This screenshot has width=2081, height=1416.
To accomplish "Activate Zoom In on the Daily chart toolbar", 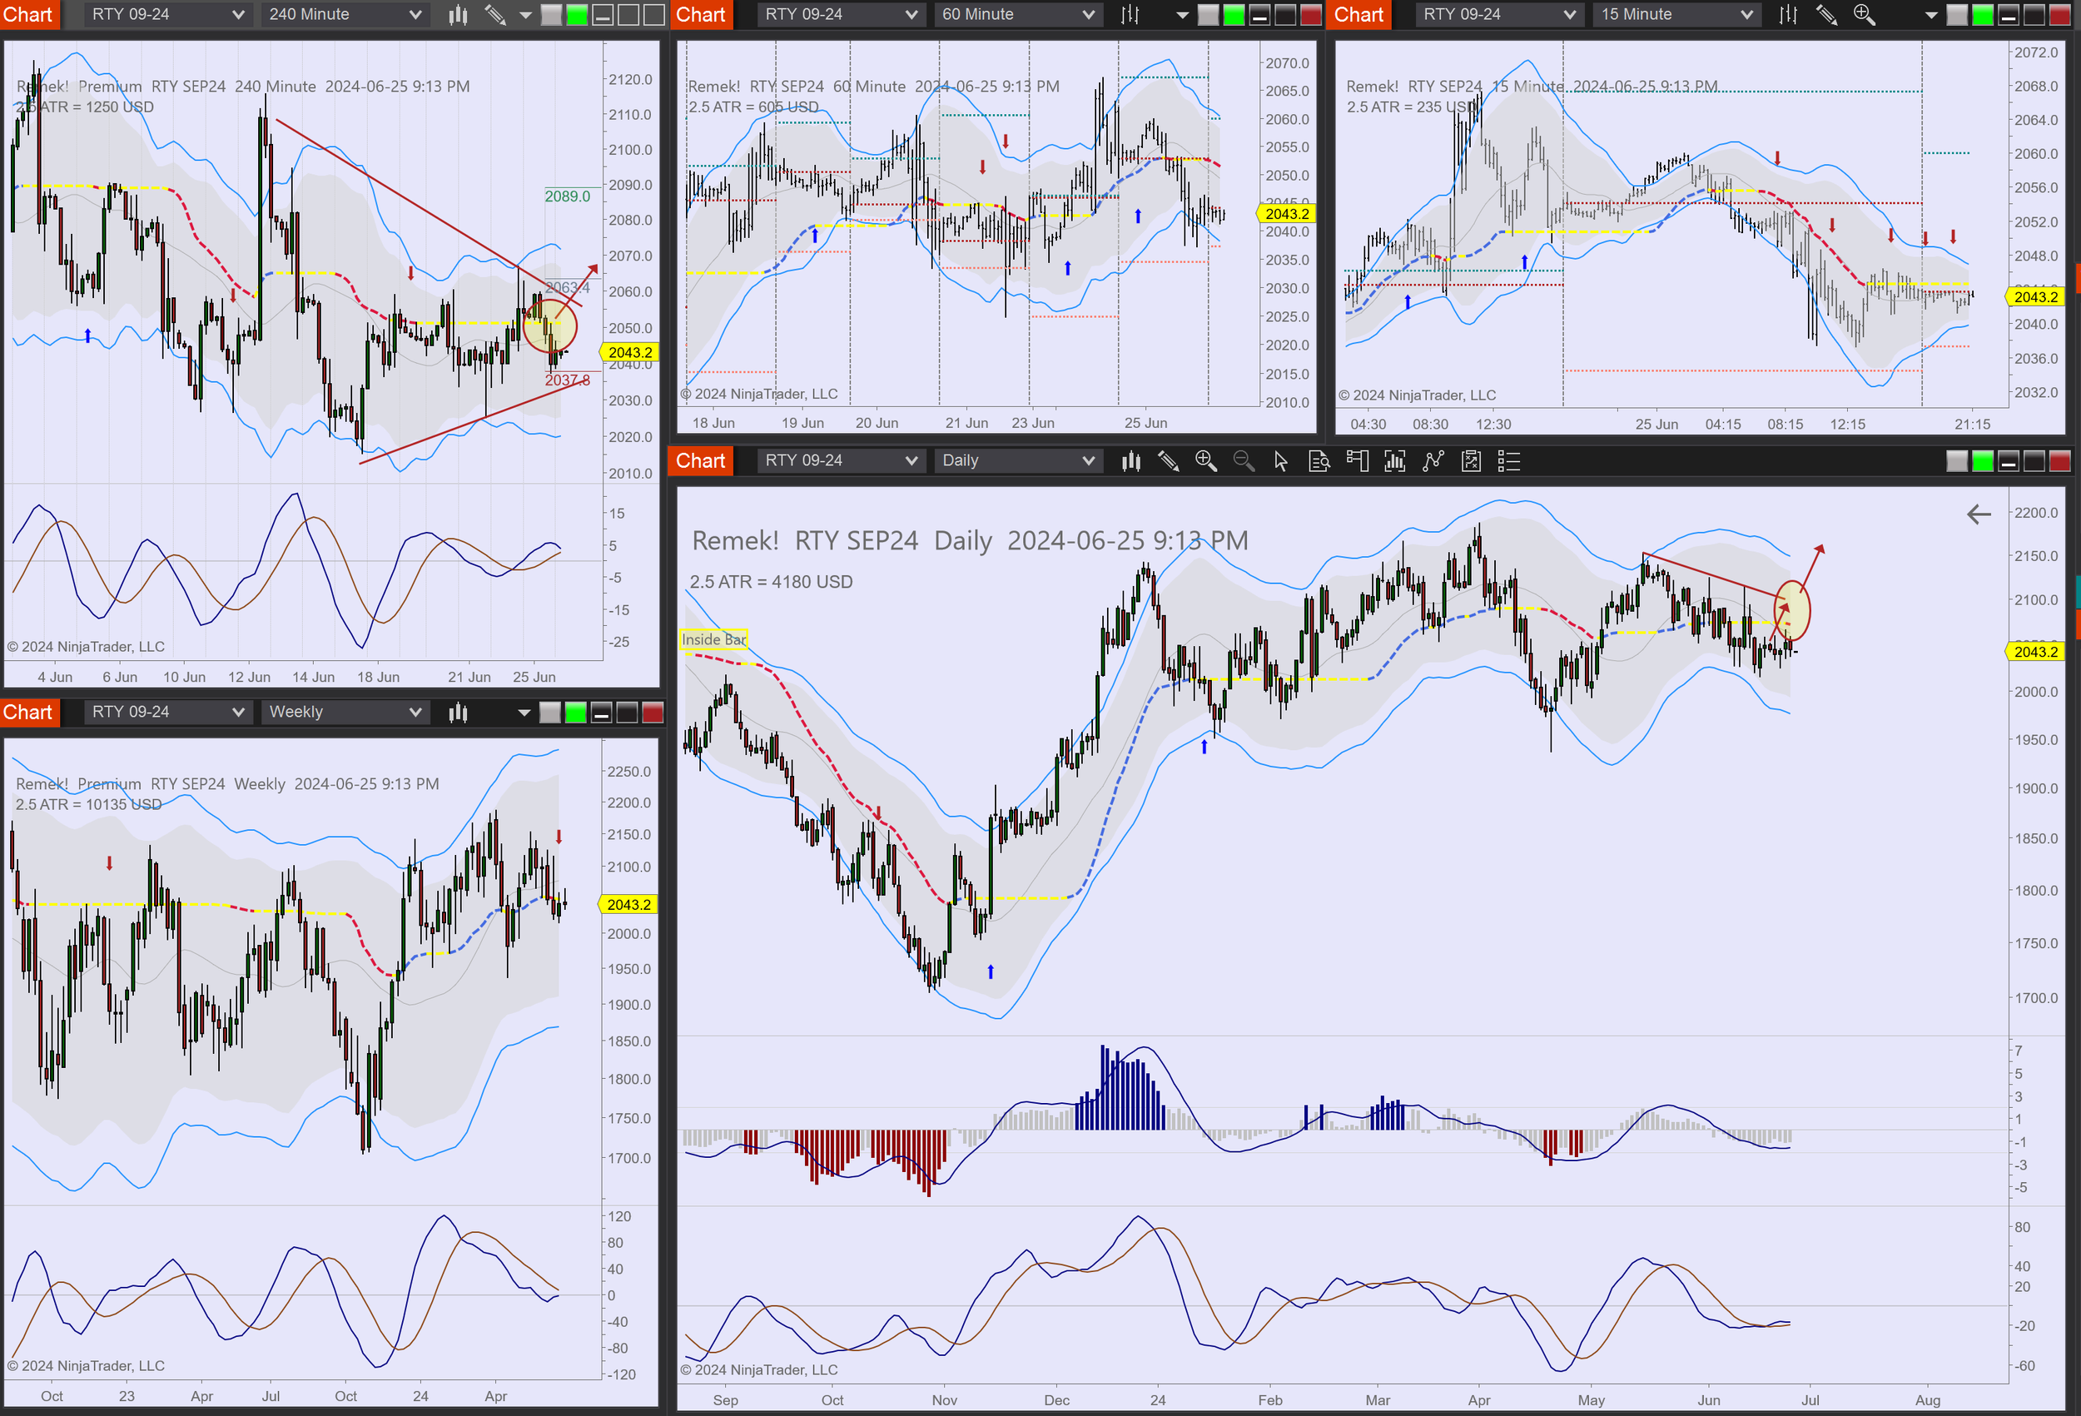I will (1206, 460).
